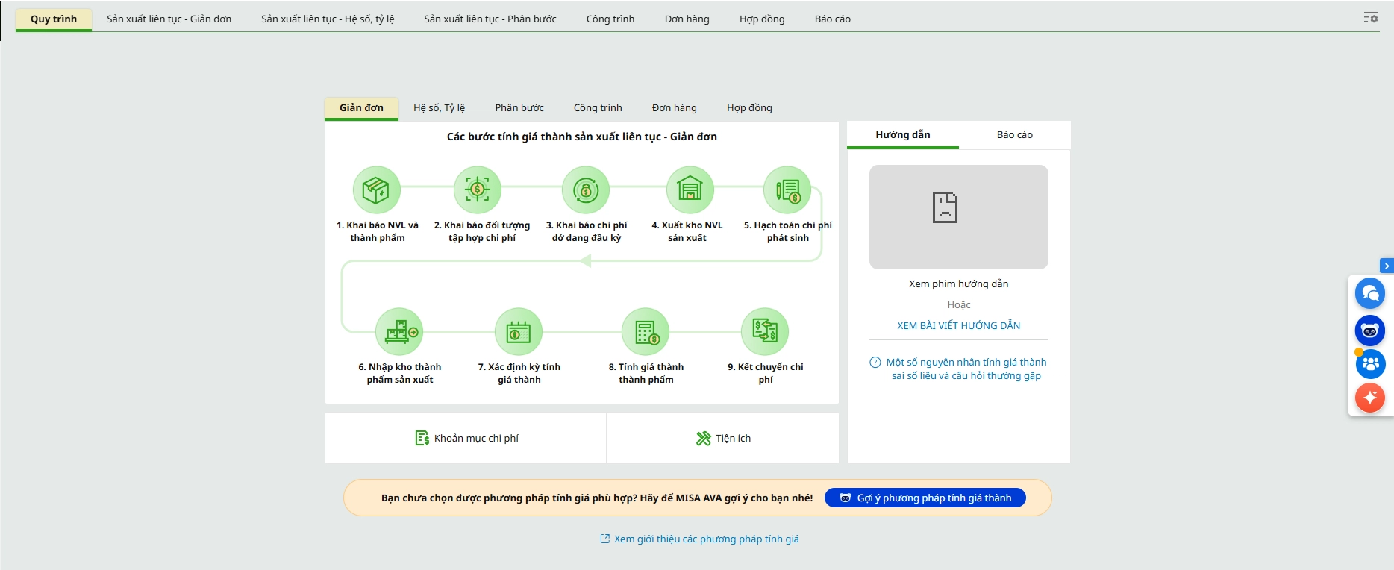This screenshot has height=570, width=1394.
Task: Select Tính giá thành thành phẩm icon
Action: 646,332
